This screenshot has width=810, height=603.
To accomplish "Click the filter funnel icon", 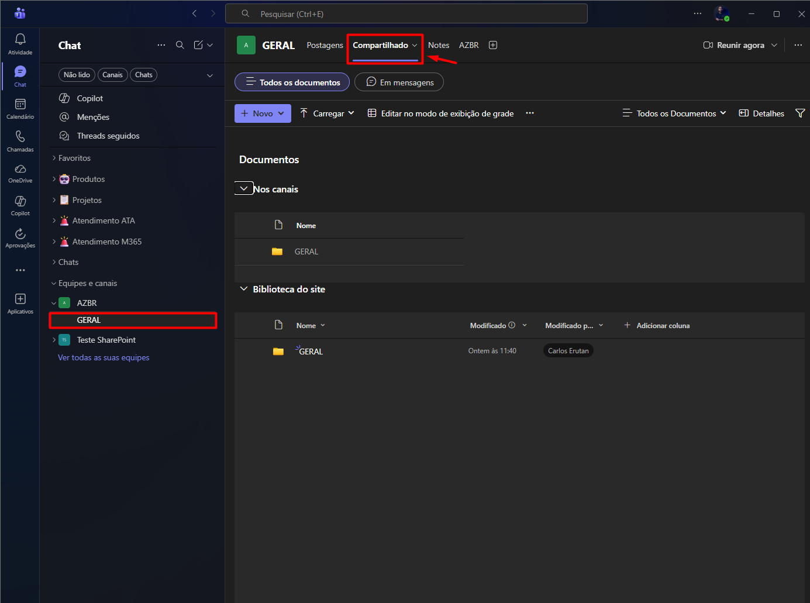I will [x=800, y=113].
